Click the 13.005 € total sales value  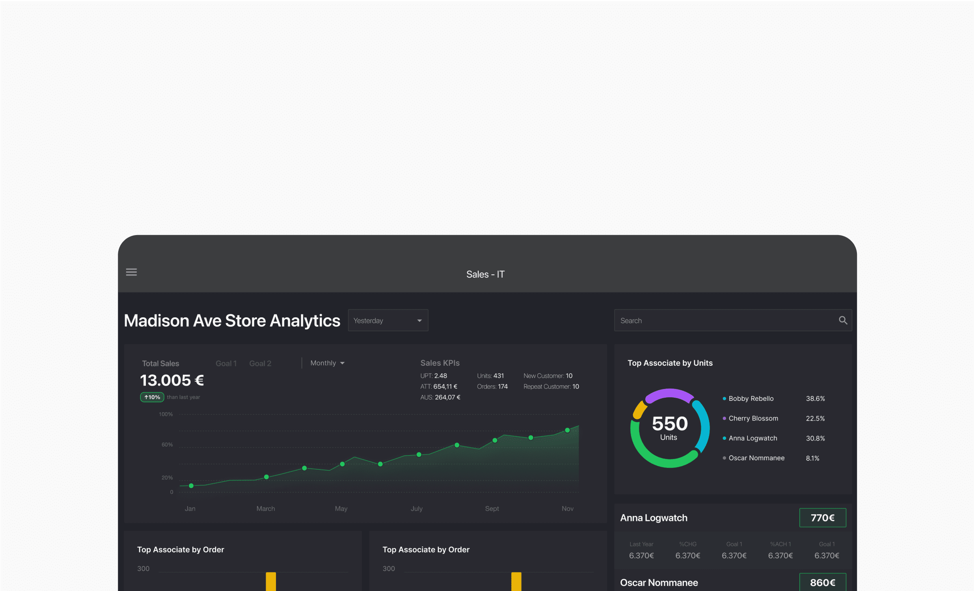pos(172,380)
